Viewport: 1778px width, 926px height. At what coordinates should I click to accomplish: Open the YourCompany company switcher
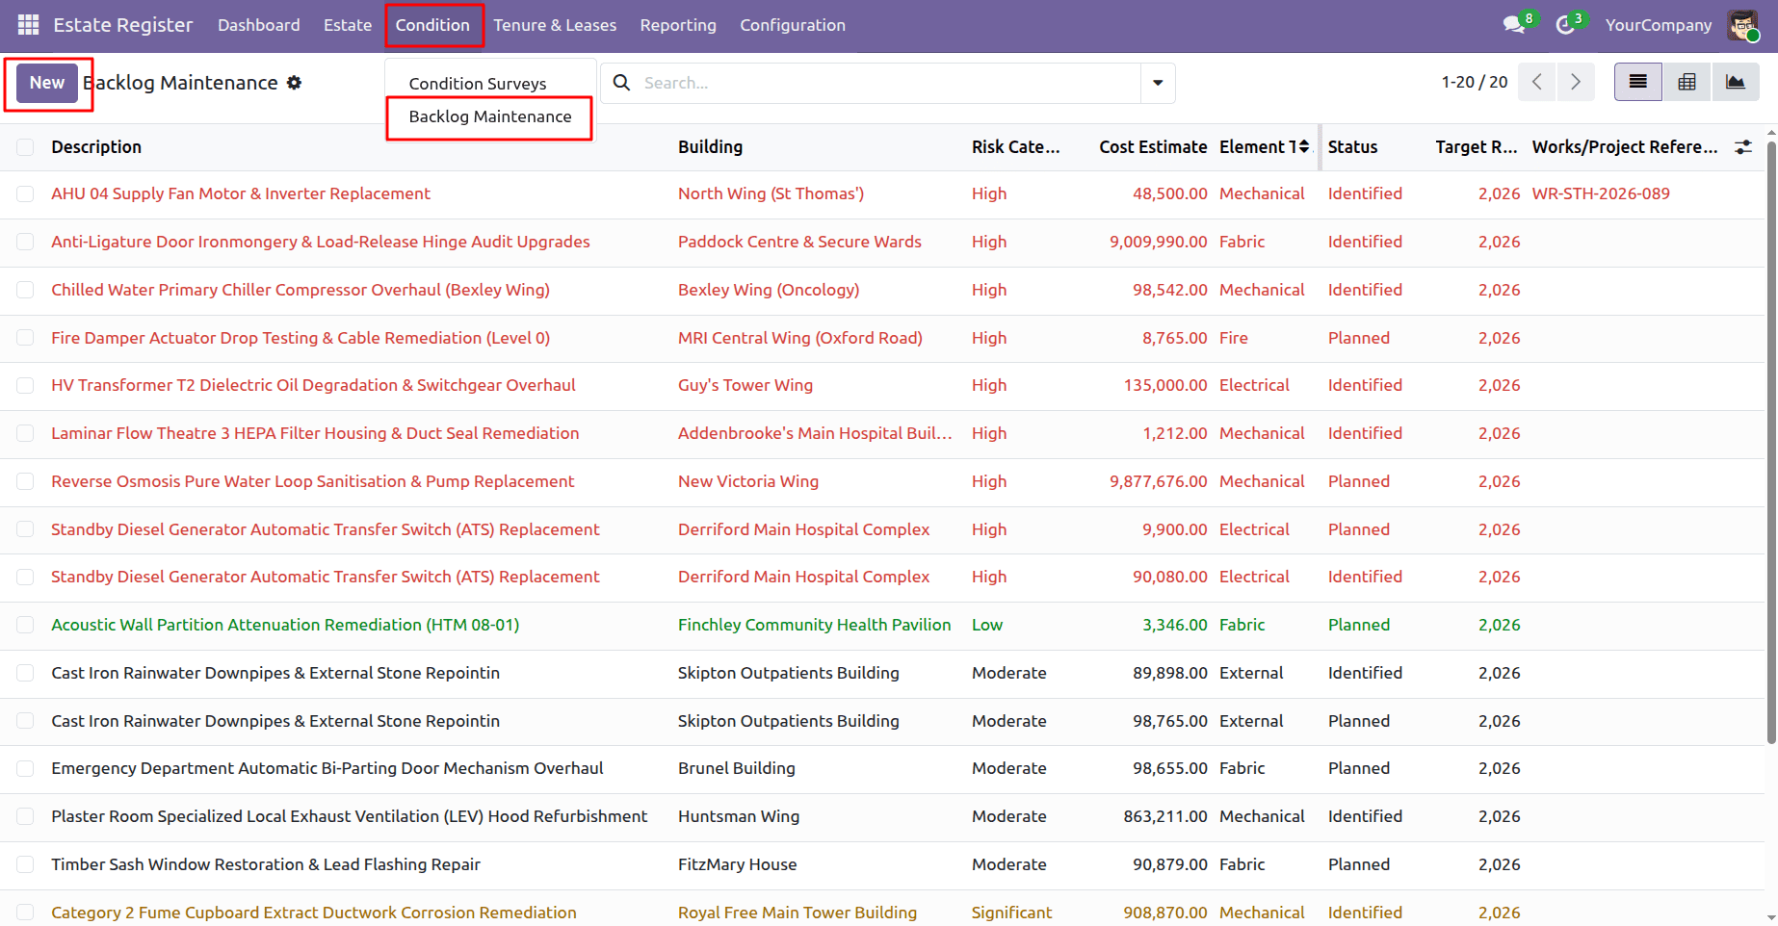coord(1659,25)
